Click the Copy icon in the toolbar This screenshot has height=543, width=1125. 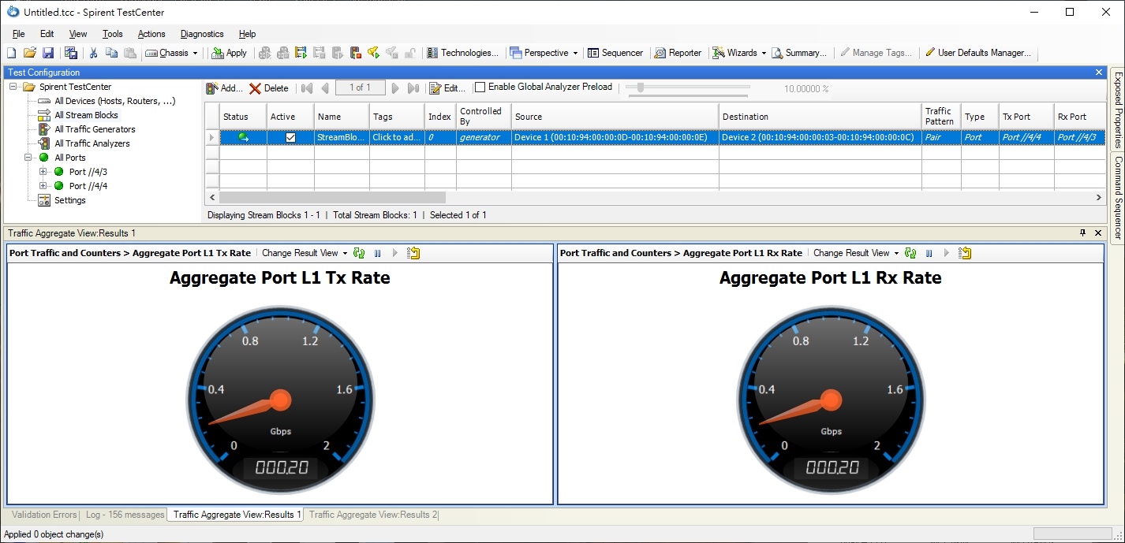111,53
